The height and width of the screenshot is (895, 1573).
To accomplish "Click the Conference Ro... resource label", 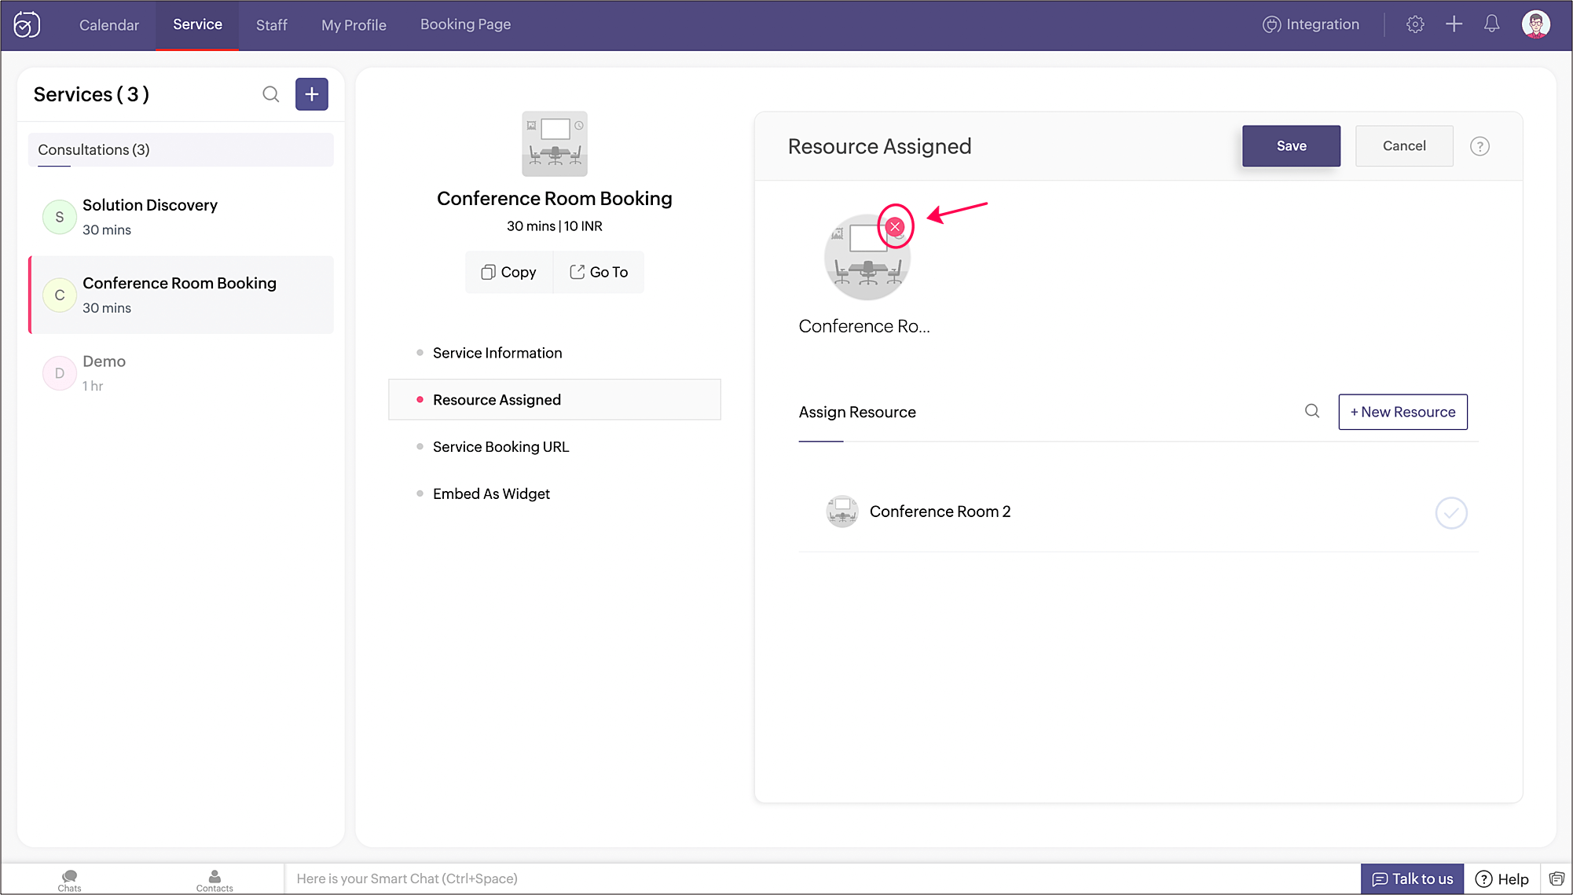I will (x=864, y=326).
